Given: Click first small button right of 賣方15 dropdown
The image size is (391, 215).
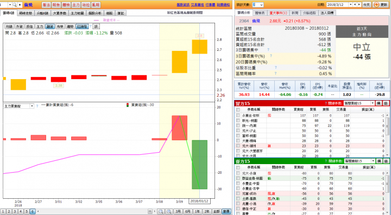Looking at the screenshot, I should pos(379,161).
